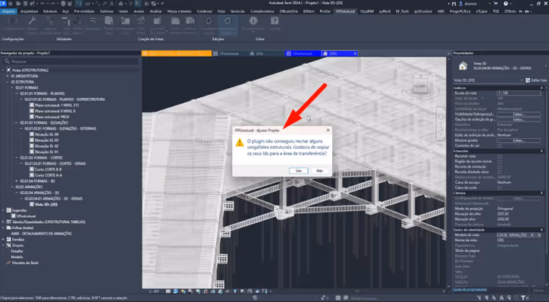Open the pyRevit ribbon tab
Viewport: 549px width, 302px height.
pos(384,11)
